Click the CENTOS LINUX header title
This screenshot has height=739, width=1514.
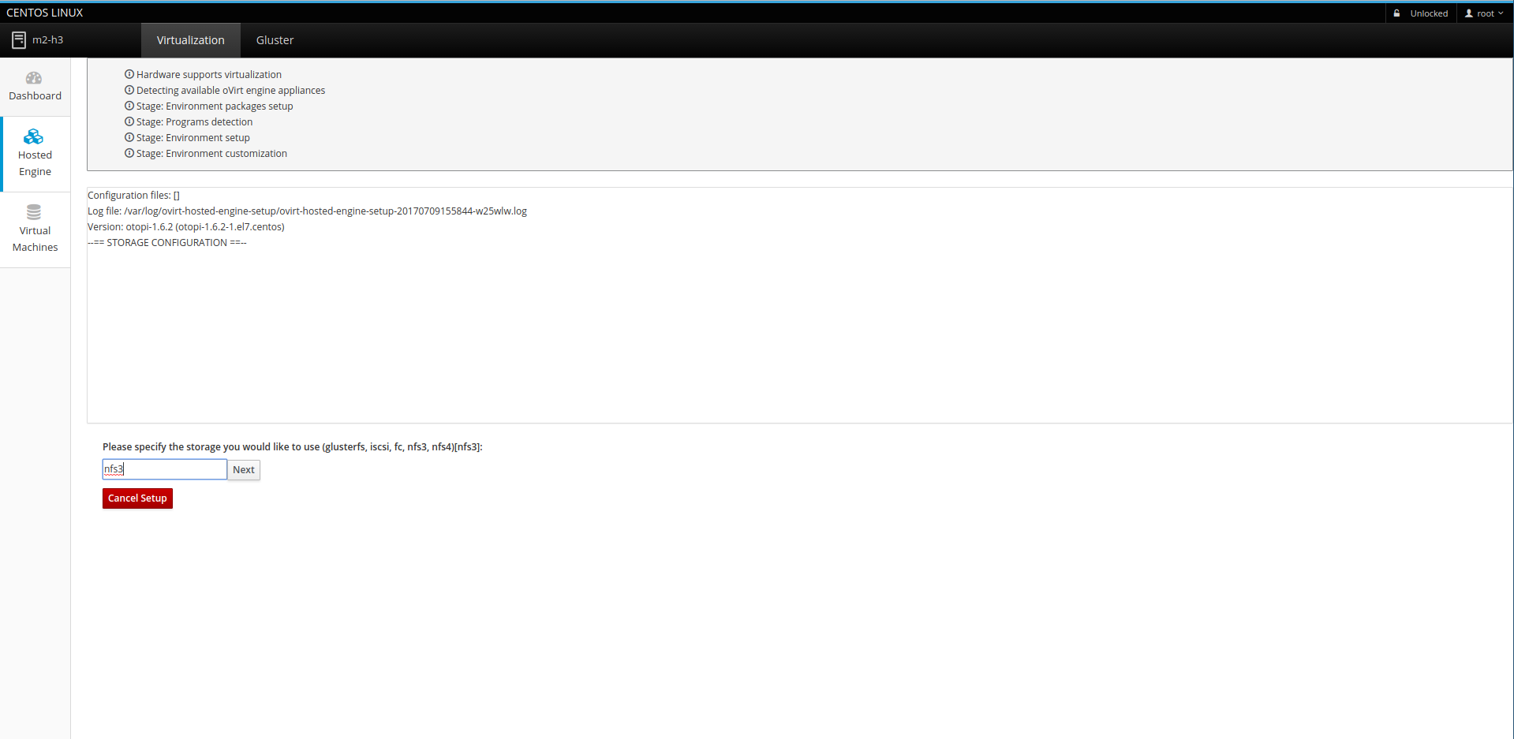[45, 13]
